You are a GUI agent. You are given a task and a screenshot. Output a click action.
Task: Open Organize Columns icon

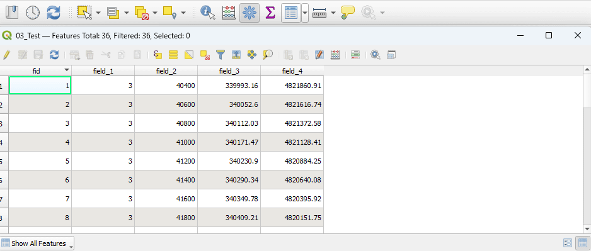pyautogui.click(x=319, y=55)
